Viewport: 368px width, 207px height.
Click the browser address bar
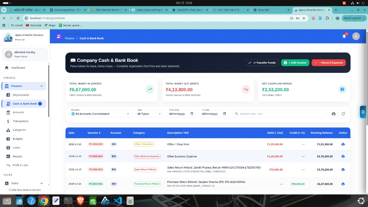pos(157,18)
